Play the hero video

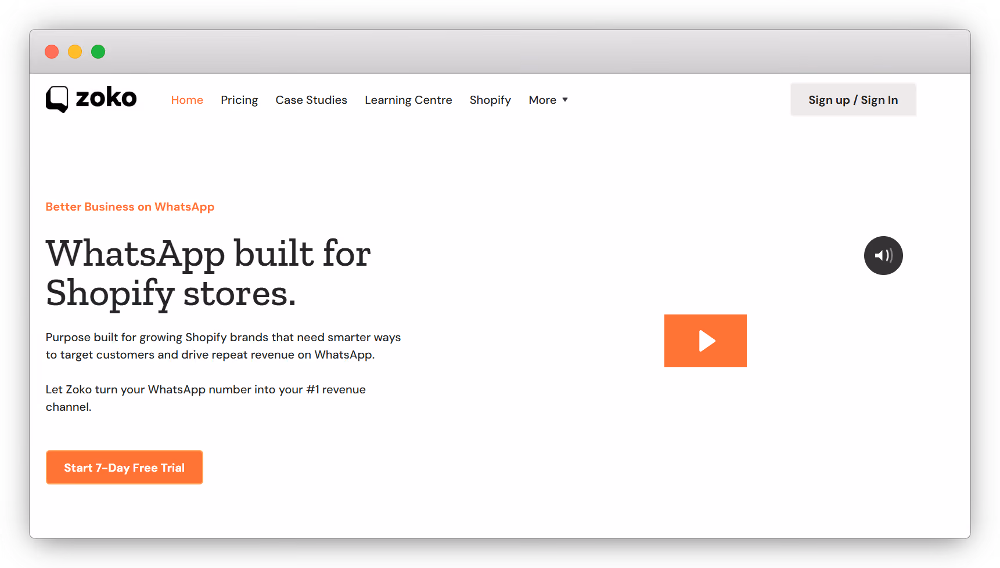[706, 341]
